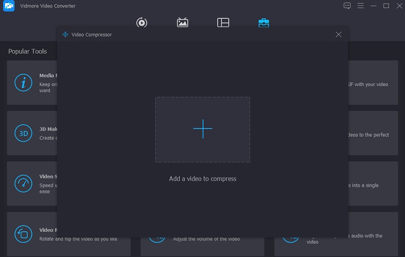Image resolution: width=405 pixels, height=257 pixels.
Task: Click the plus sign to add video
Action: click(202, 129)
